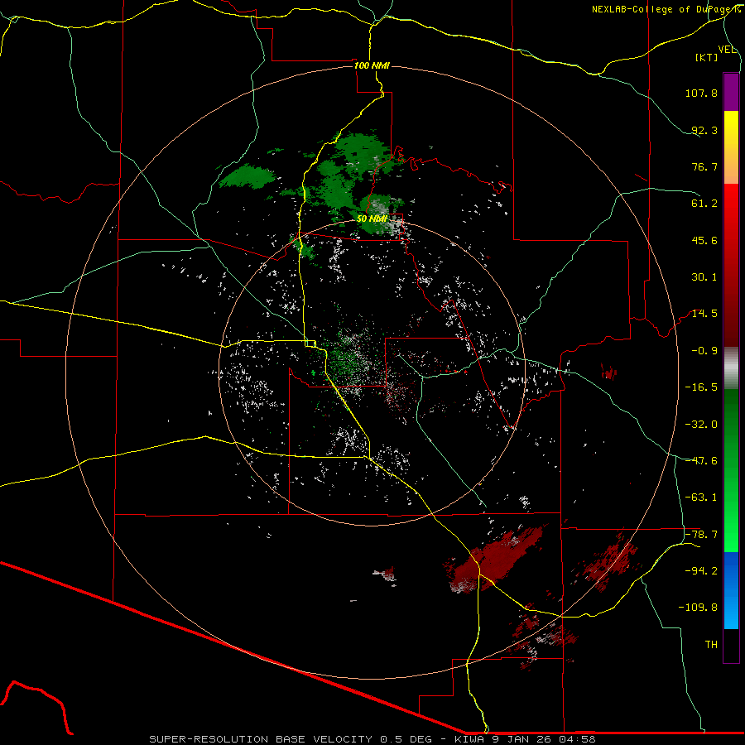Click the 14.5 legend value
The image size is (745, 745).
(x=704, y=314)
